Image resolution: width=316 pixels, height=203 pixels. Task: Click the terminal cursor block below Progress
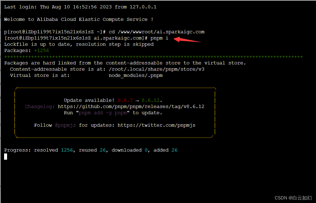(6, 157)
